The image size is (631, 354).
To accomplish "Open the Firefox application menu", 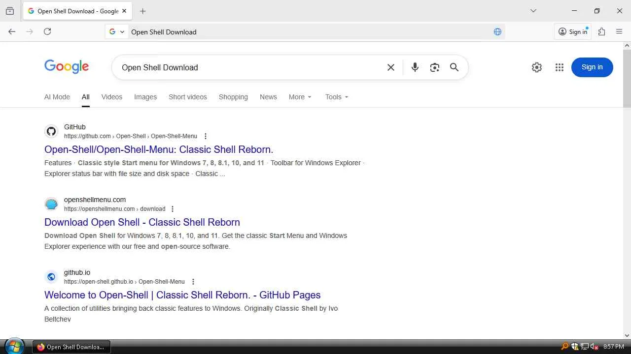I will (x=619, y=31).
